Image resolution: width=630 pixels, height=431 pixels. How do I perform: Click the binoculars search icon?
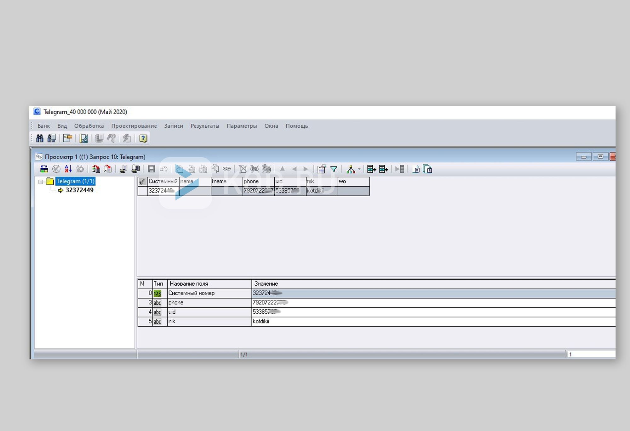[x=40, y=138]
